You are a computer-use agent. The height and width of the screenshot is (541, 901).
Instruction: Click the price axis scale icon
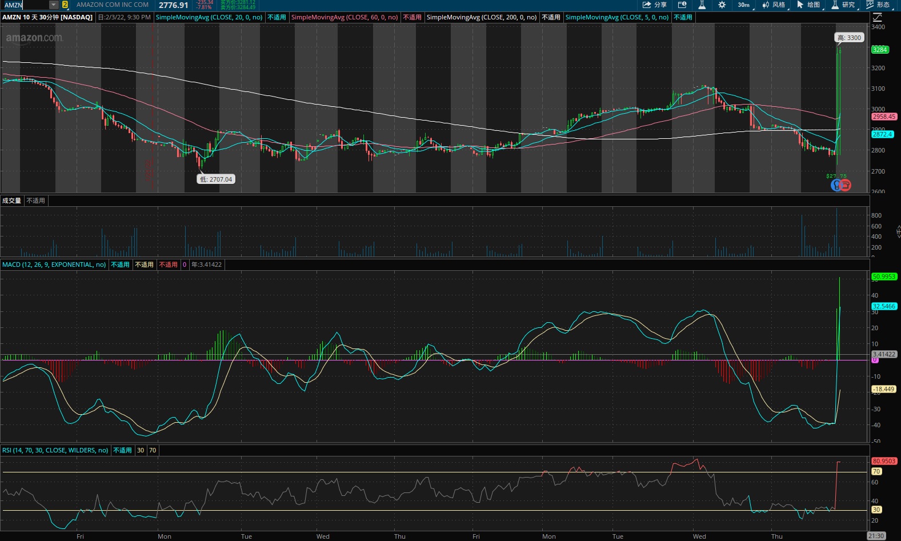pyautogui.click(x=878, y=18)
